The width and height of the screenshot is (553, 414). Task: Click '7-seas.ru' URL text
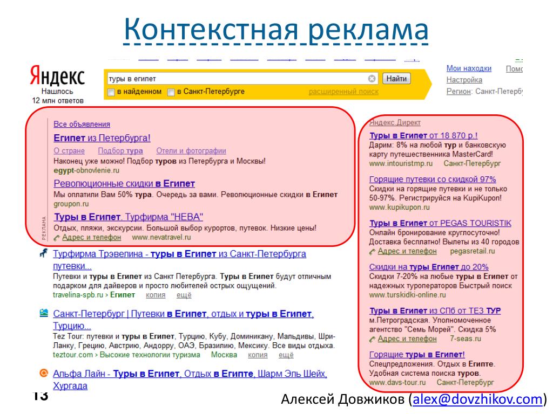point(466,339)
